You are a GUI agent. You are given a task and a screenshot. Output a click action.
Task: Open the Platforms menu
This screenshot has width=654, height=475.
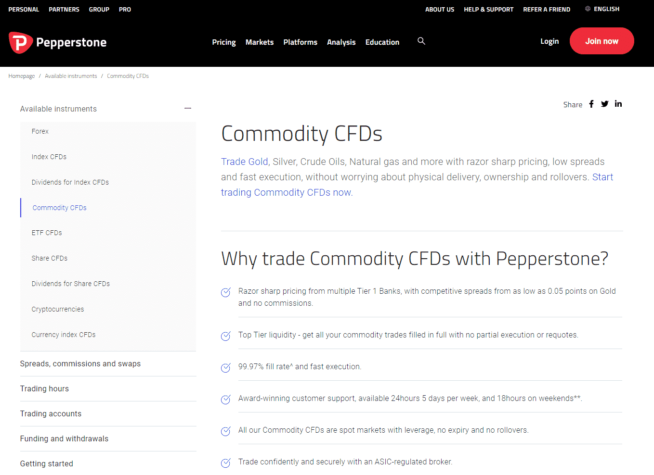(x=301, y=42)
